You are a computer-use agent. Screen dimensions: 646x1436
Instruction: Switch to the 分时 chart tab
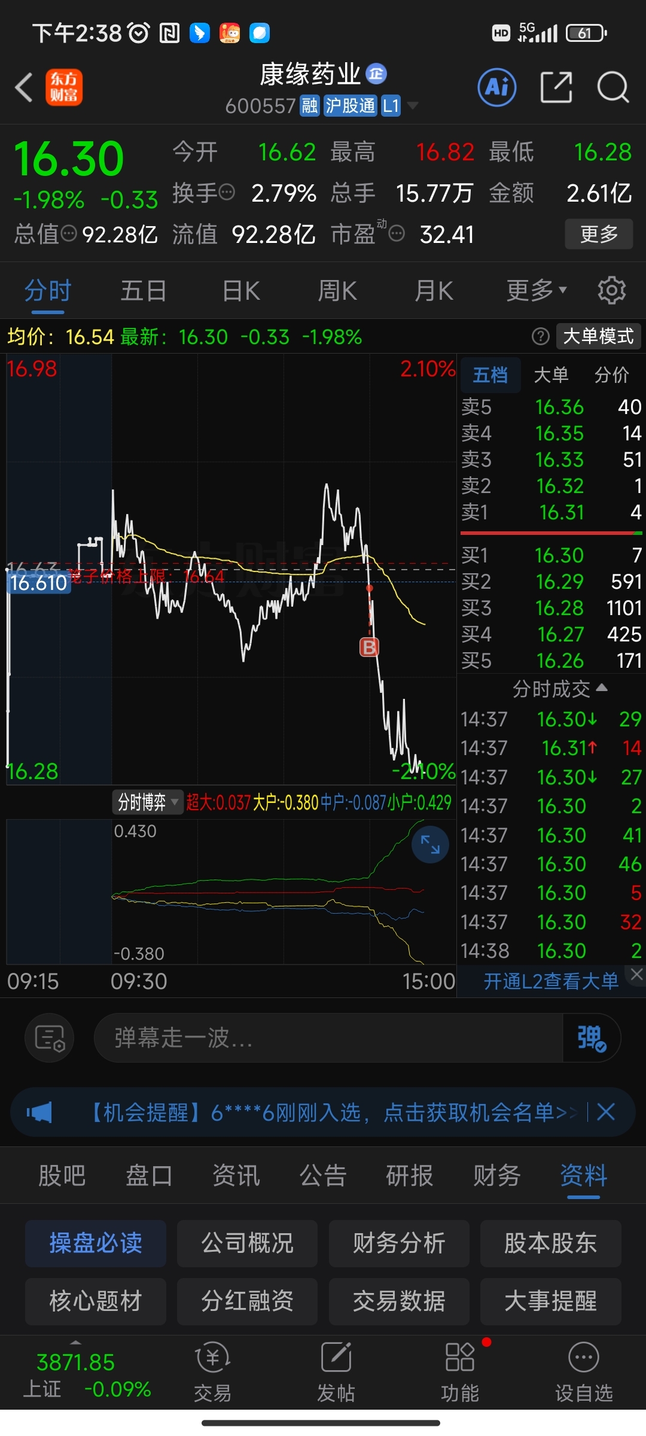coord(48,291)
